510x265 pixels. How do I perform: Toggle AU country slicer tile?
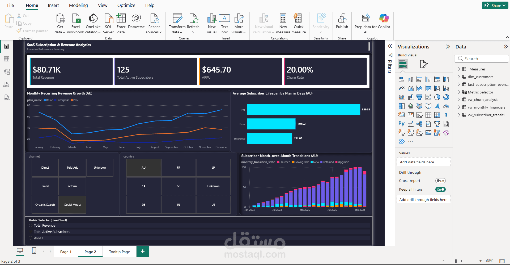[x=143, y=168]
